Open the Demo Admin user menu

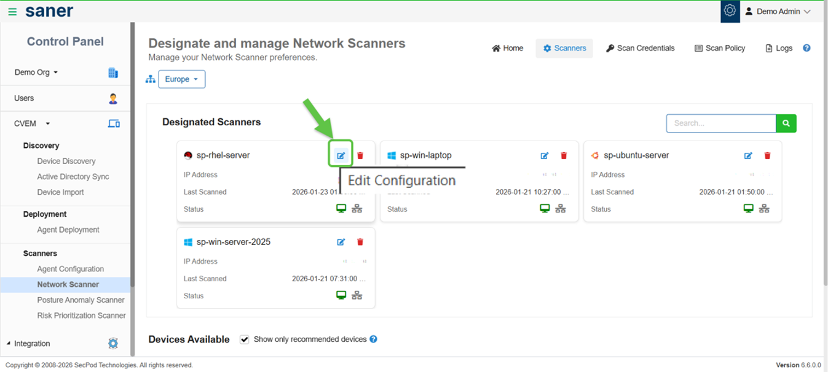[778, 11]
